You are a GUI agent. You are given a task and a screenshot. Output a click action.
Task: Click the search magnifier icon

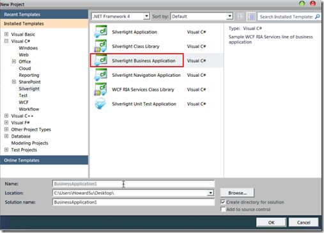pyautogui.click(x=317, y=17)
